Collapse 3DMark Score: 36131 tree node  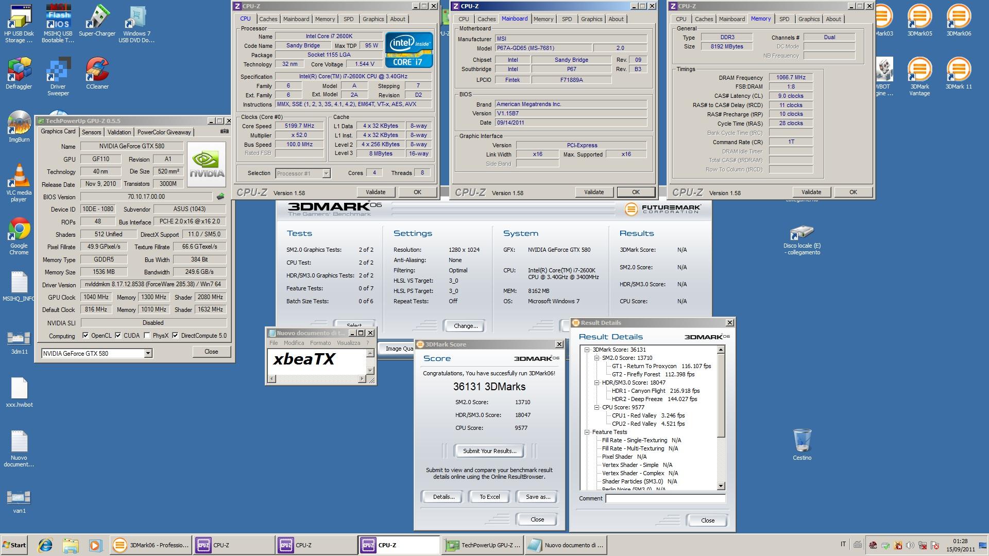[587, 350]
